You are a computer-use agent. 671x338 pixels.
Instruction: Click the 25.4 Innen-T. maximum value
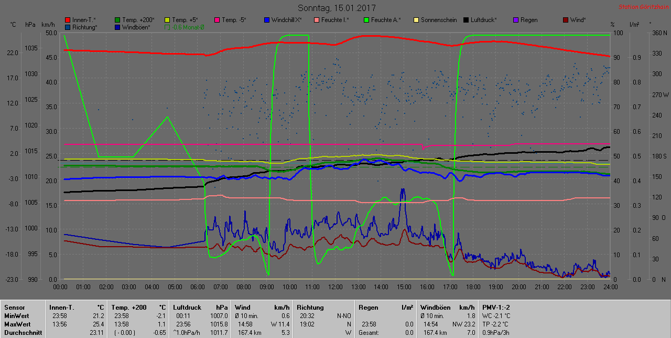[x=99, y=324]
